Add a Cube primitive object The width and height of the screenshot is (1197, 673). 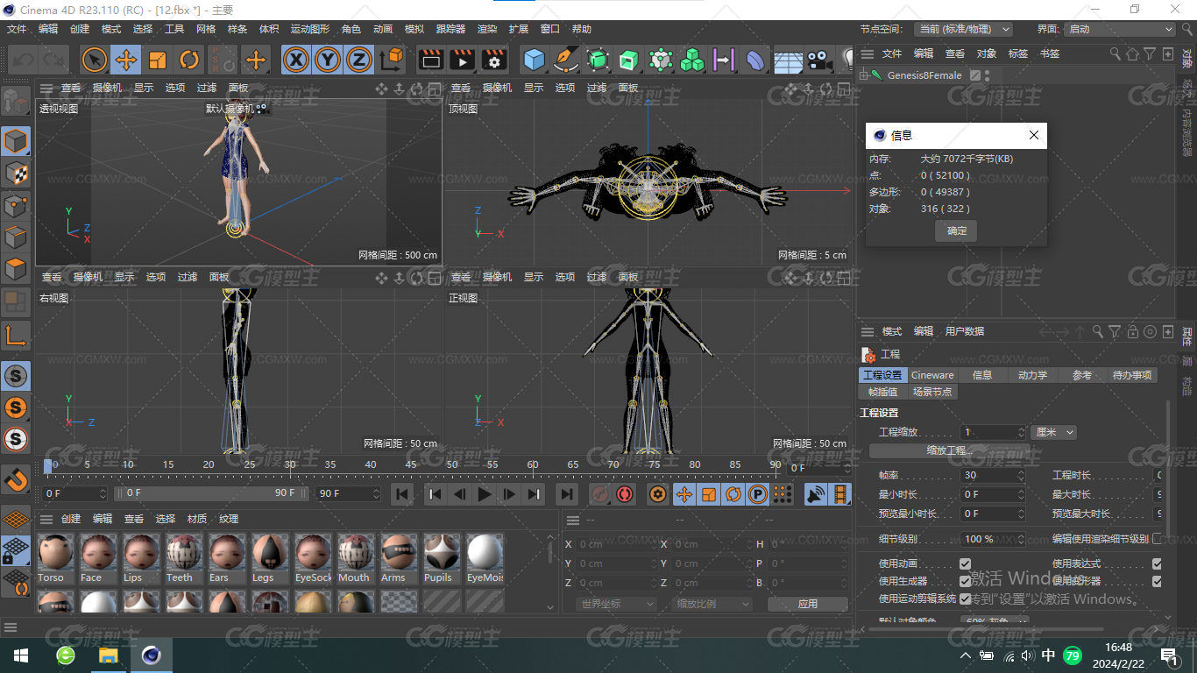(x=534, y=60)
